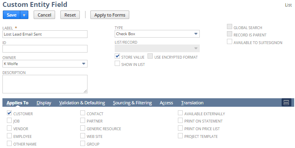This screenshot has height=148, width=295.
Task: Switch to the Applies To tab
Action: [x=17, y=103]
